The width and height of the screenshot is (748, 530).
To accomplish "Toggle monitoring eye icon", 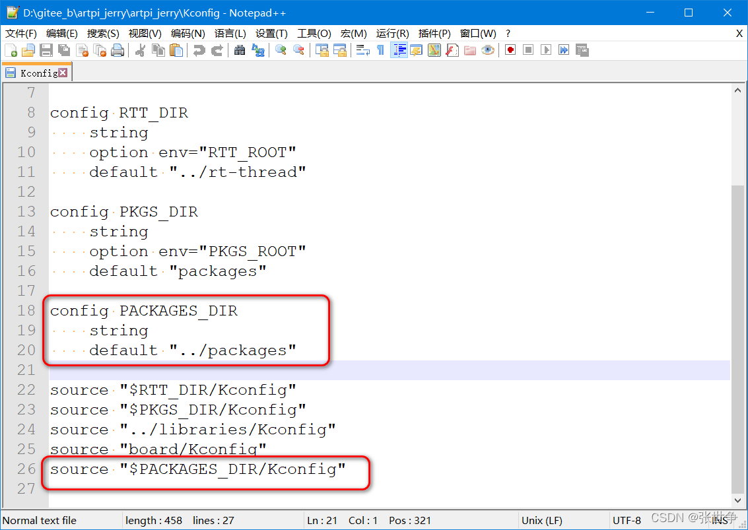I will click(x=488, y=50).
